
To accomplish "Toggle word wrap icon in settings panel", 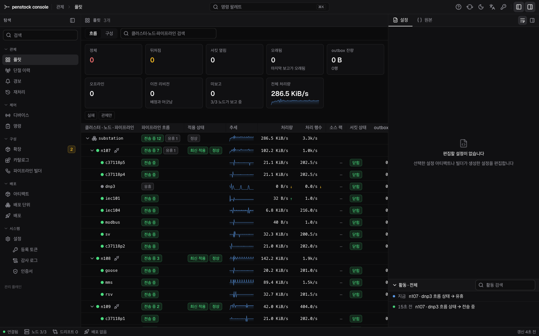I will (523, 21).
